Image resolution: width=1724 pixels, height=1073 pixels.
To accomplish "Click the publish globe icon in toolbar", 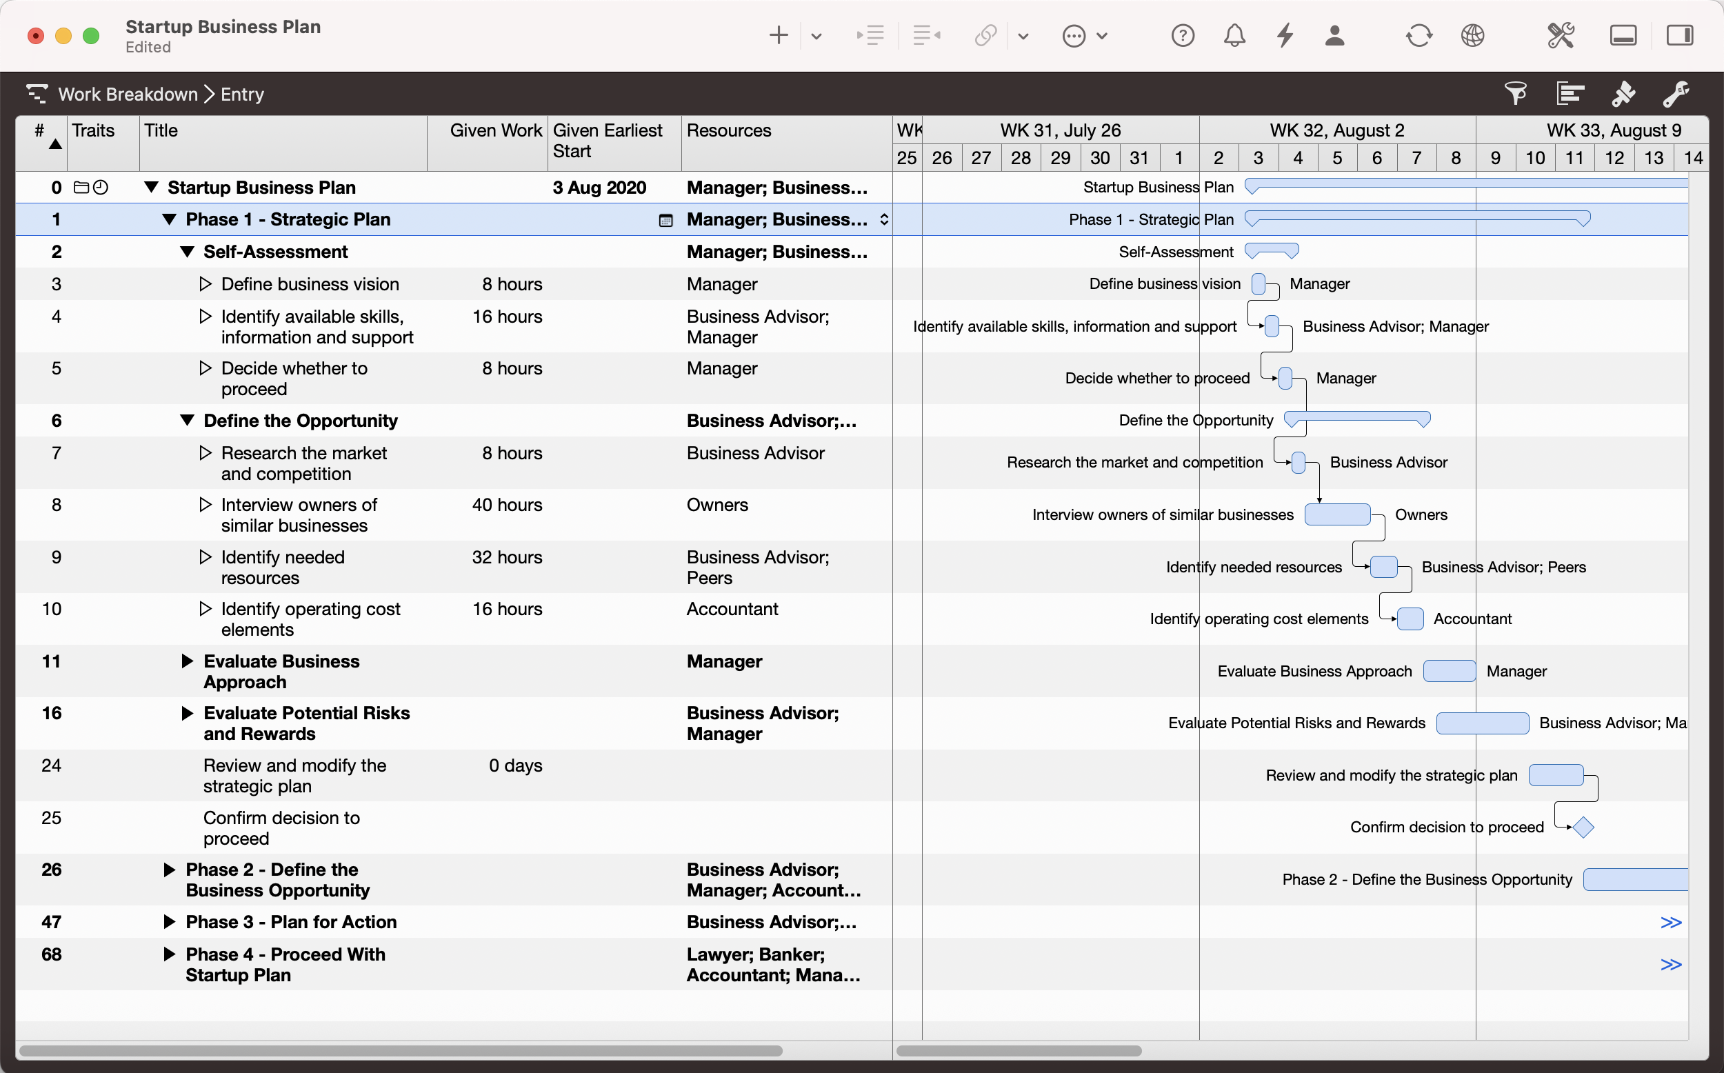I will 1474,34.
